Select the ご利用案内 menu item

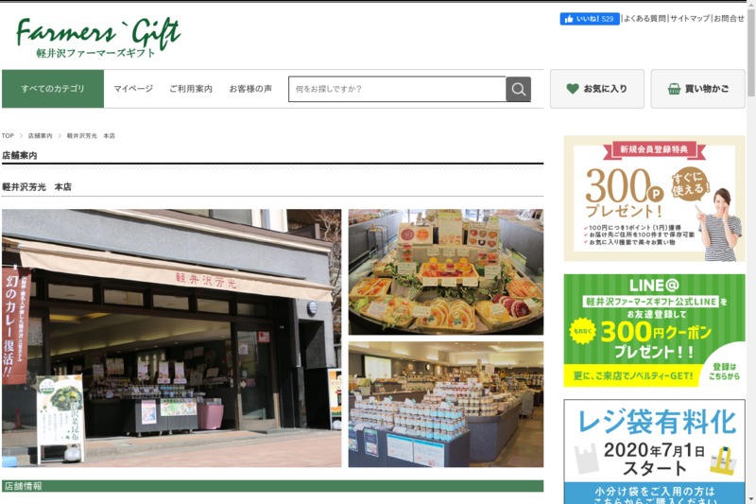pyautogui.click(x=191, y=89)
